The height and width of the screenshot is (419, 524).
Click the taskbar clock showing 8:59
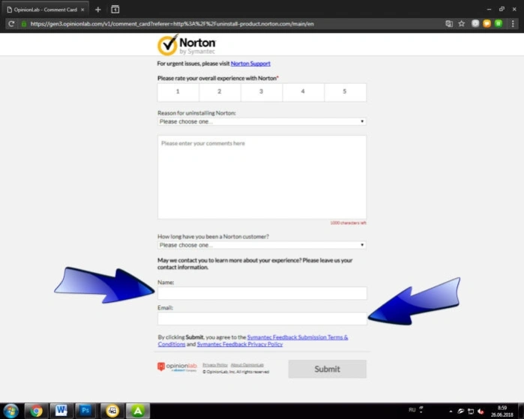pos(502,411)
